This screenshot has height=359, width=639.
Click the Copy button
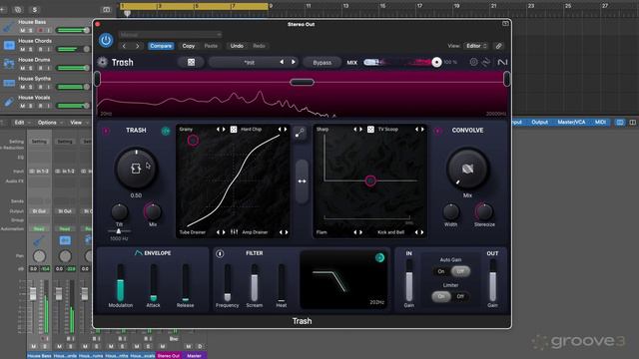point(189,46)
